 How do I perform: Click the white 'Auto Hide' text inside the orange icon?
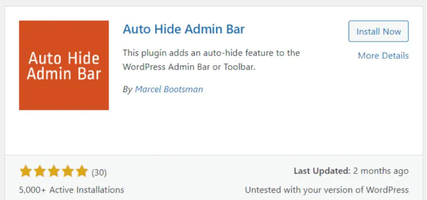(x=64, y=59)
